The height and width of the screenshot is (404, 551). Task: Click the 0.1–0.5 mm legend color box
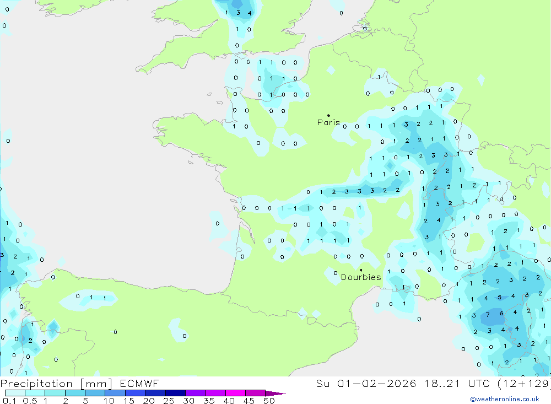tap(15, 393)
